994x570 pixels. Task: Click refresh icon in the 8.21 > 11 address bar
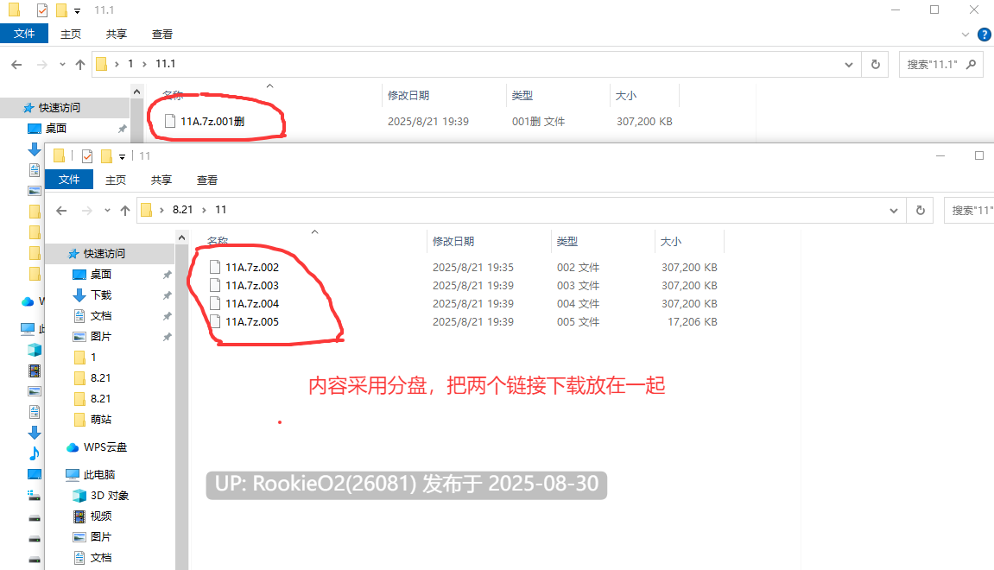pos(921,210)
